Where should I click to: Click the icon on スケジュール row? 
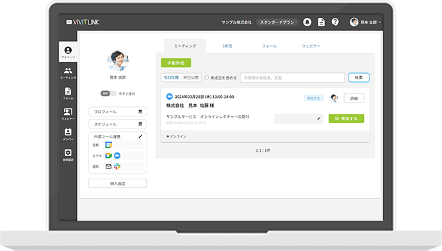[140, 124]
